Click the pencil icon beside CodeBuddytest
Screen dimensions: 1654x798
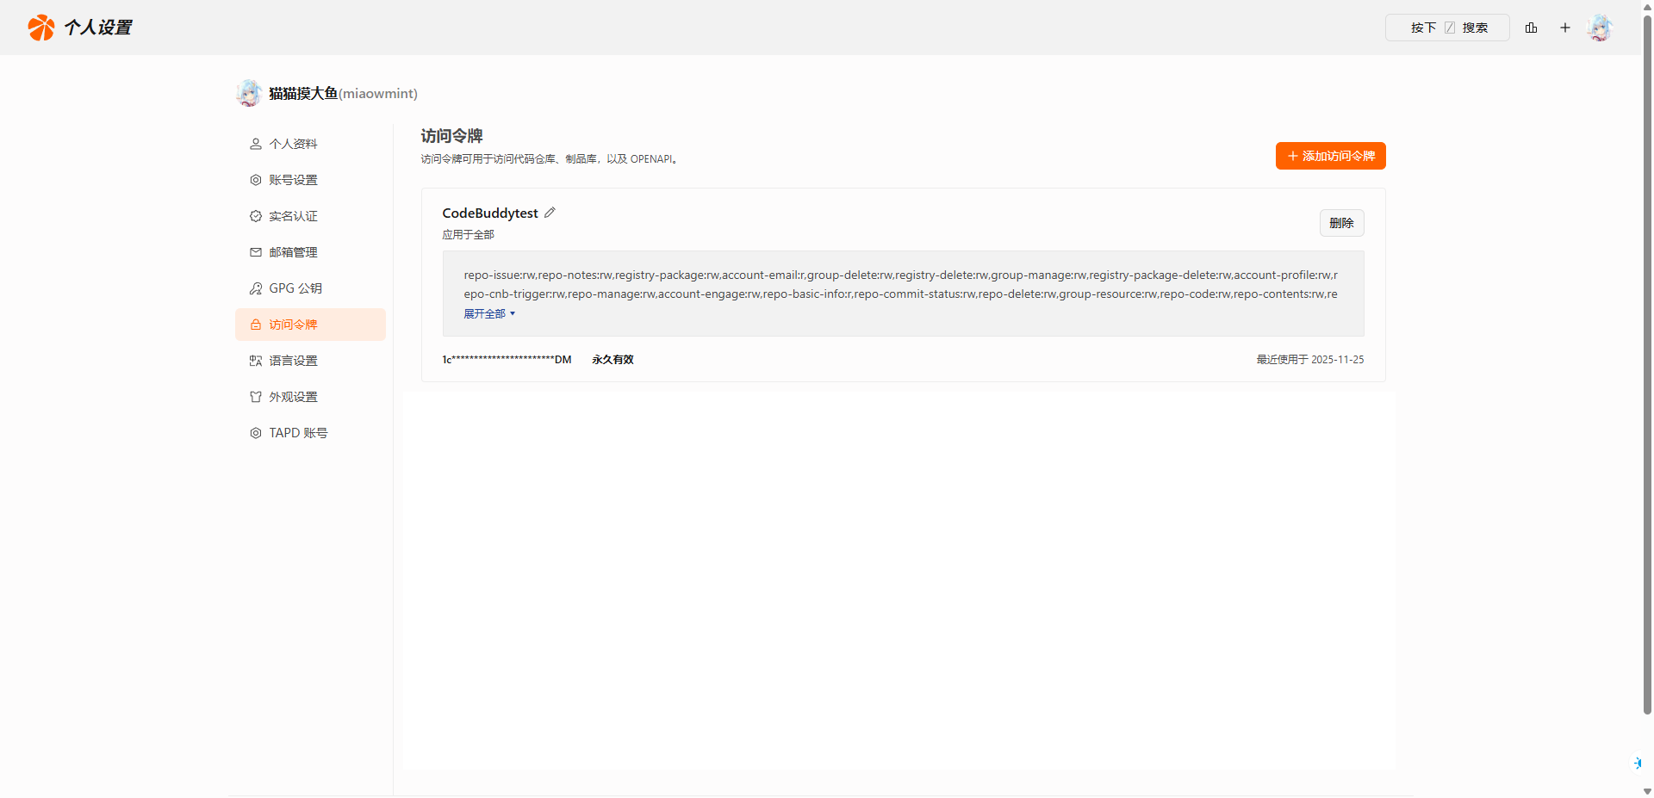tap(550, 213)
